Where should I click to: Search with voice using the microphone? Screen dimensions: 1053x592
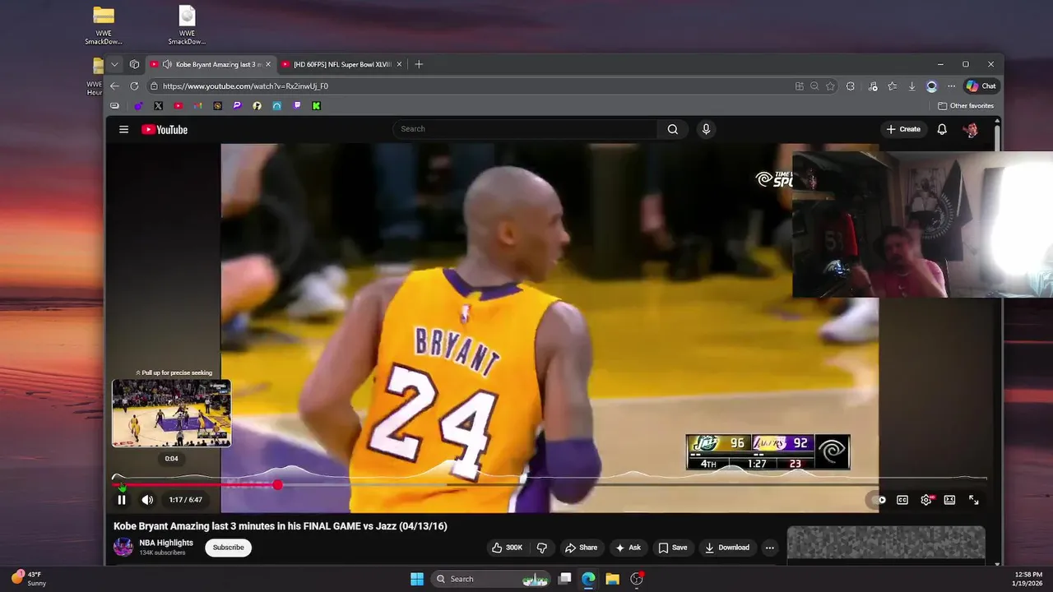click(706, 129)
